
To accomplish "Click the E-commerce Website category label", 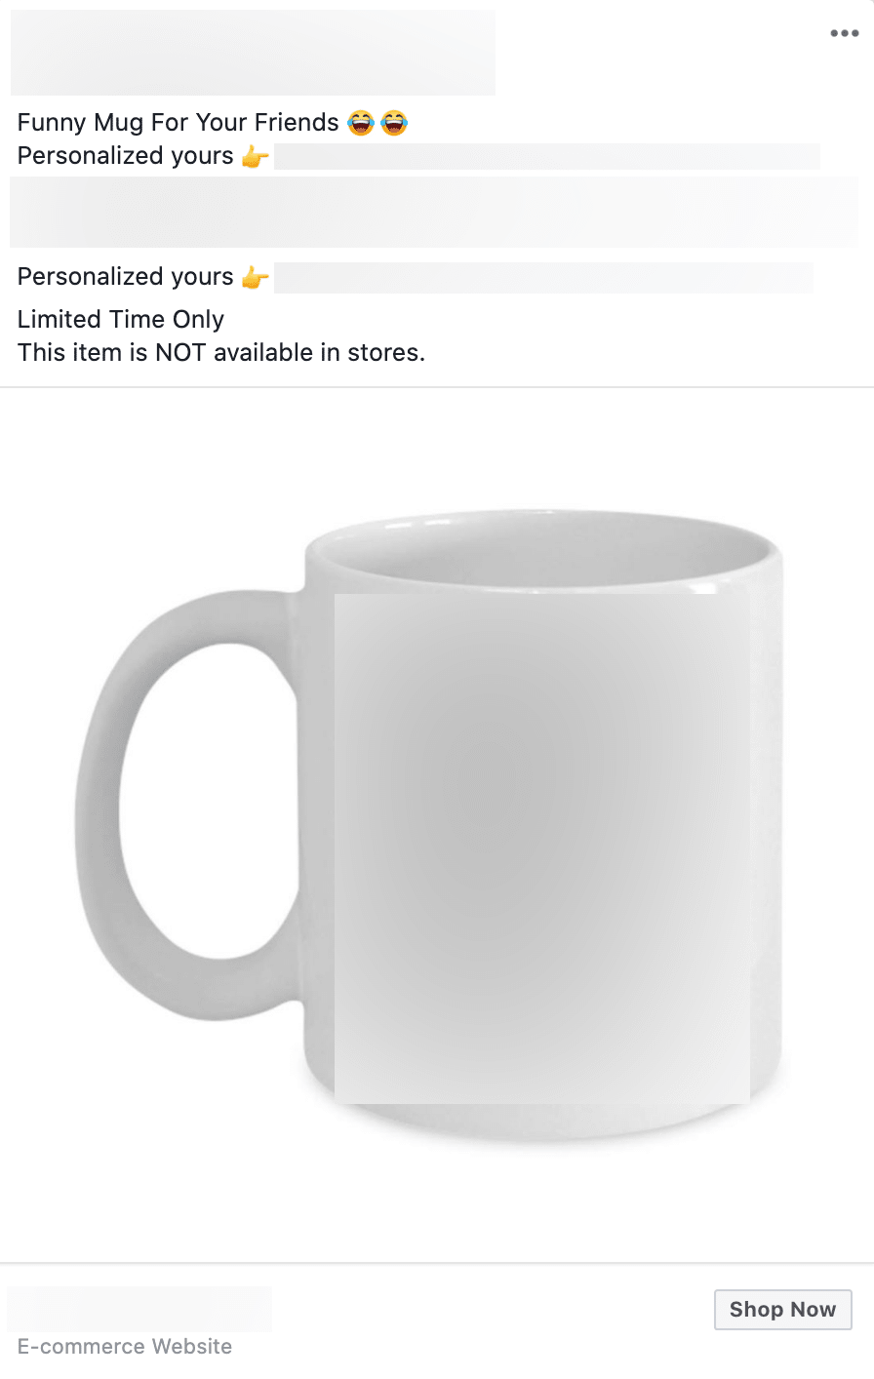I will click(x=125, y=1346).
